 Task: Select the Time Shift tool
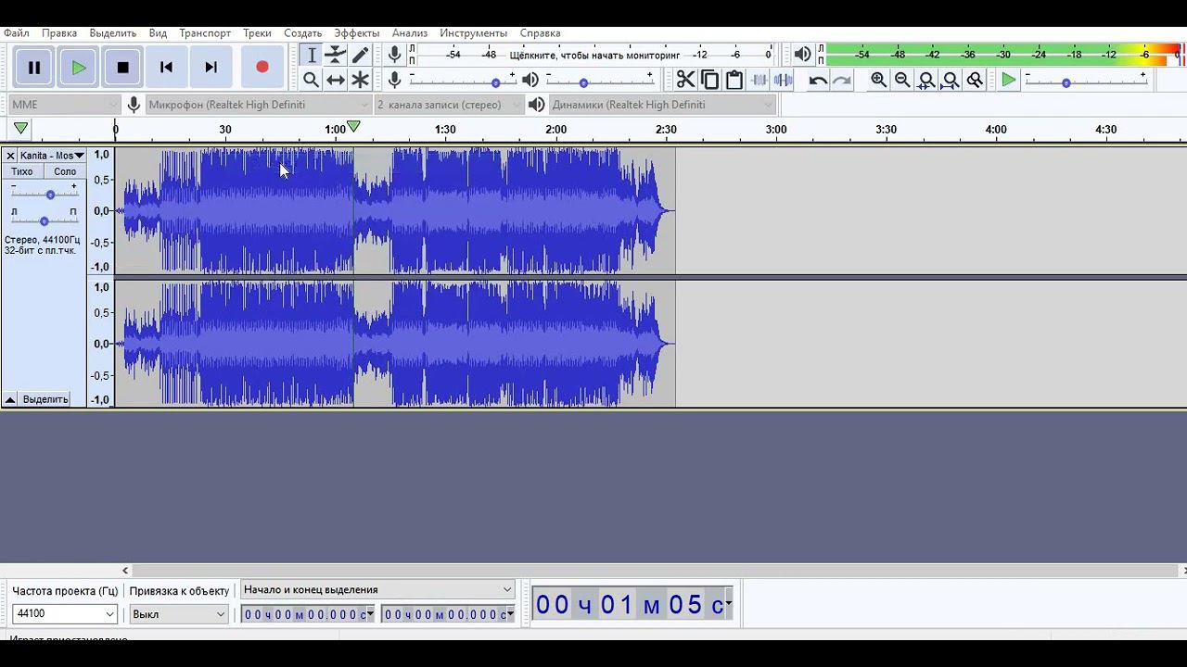[x=336, y=80]
